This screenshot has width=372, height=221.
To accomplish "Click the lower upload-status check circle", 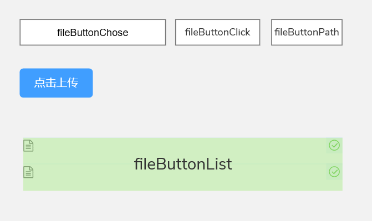I will click(x=334, y=172).
